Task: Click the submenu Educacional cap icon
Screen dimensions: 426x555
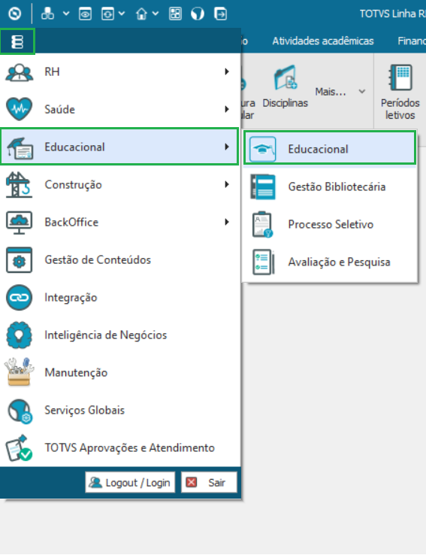Action: click(262, 149)
